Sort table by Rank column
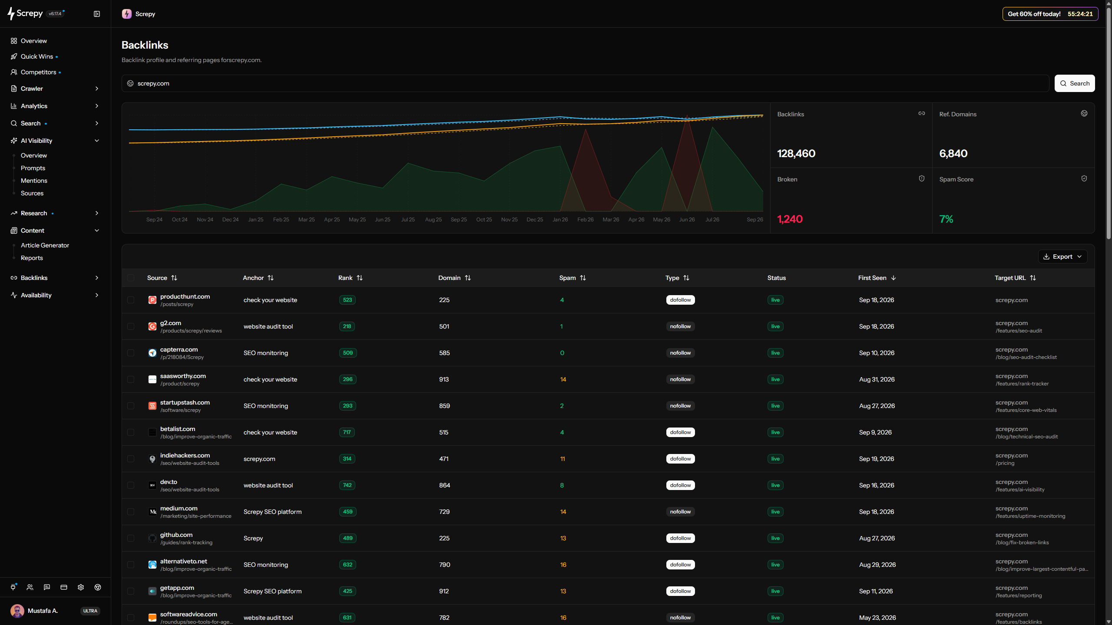 tap(350, 278)
